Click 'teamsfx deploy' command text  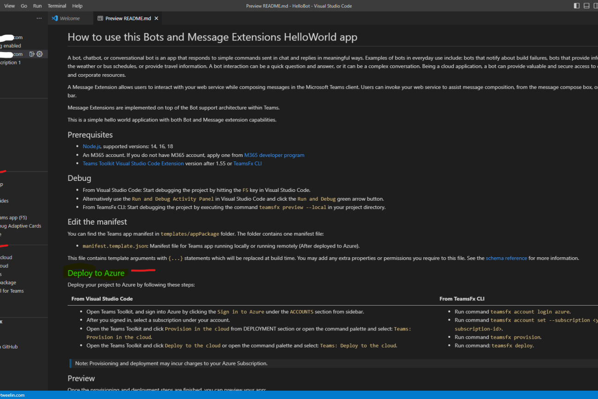(512, 346)
